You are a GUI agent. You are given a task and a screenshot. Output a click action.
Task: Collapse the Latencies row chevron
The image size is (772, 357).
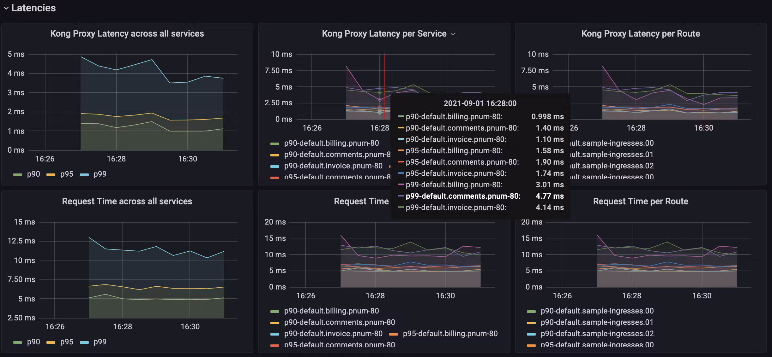click(6, 8)
